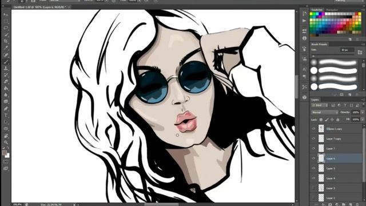Open the Opacity slider arrow

click(363, 112)
